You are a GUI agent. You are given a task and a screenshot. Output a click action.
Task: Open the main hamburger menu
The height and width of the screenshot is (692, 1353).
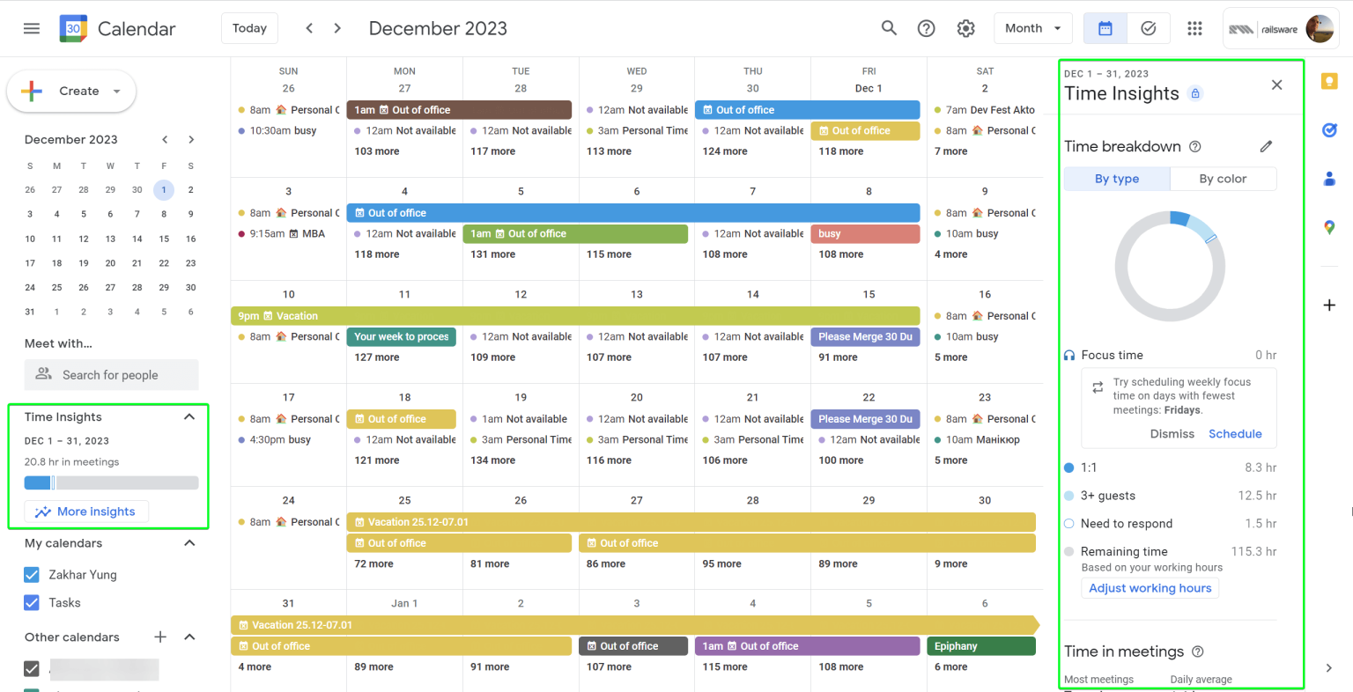(31, 27)
